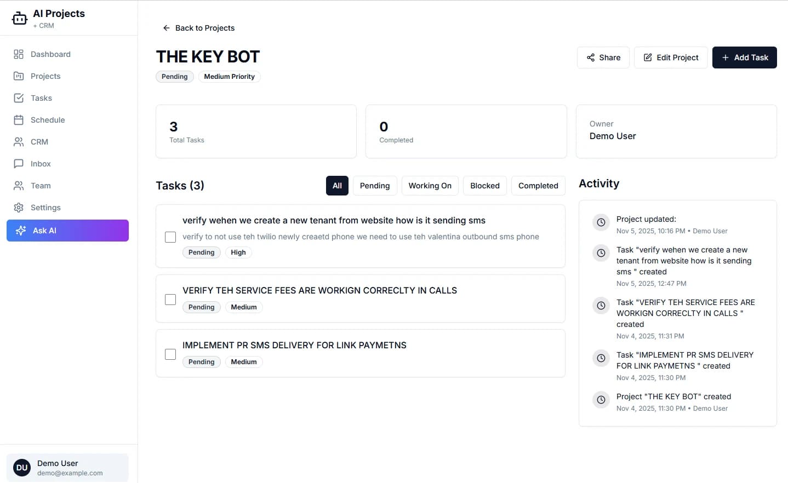Mark 'VERIFY TEH SERVICE FEES' task checkbox
The width and height of the screenshot is (788, 483).
(170, 299)
